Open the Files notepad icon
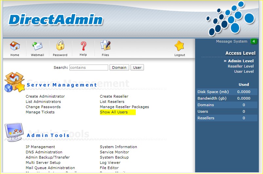 point(105,46)
